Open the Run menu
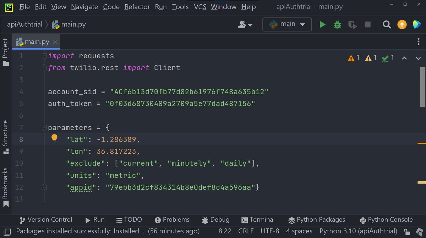 click(x=161, y=7)
